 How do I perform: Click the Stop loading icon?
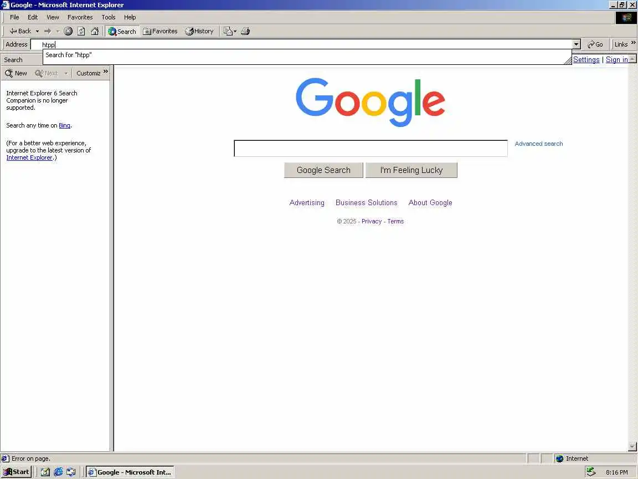coord(68,31)
